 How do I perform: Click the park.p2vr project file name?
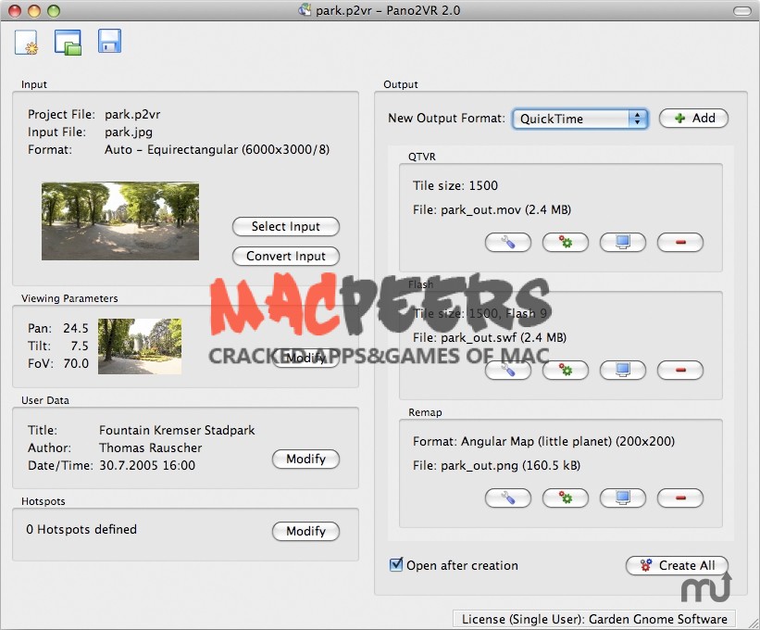pos(132,115)
